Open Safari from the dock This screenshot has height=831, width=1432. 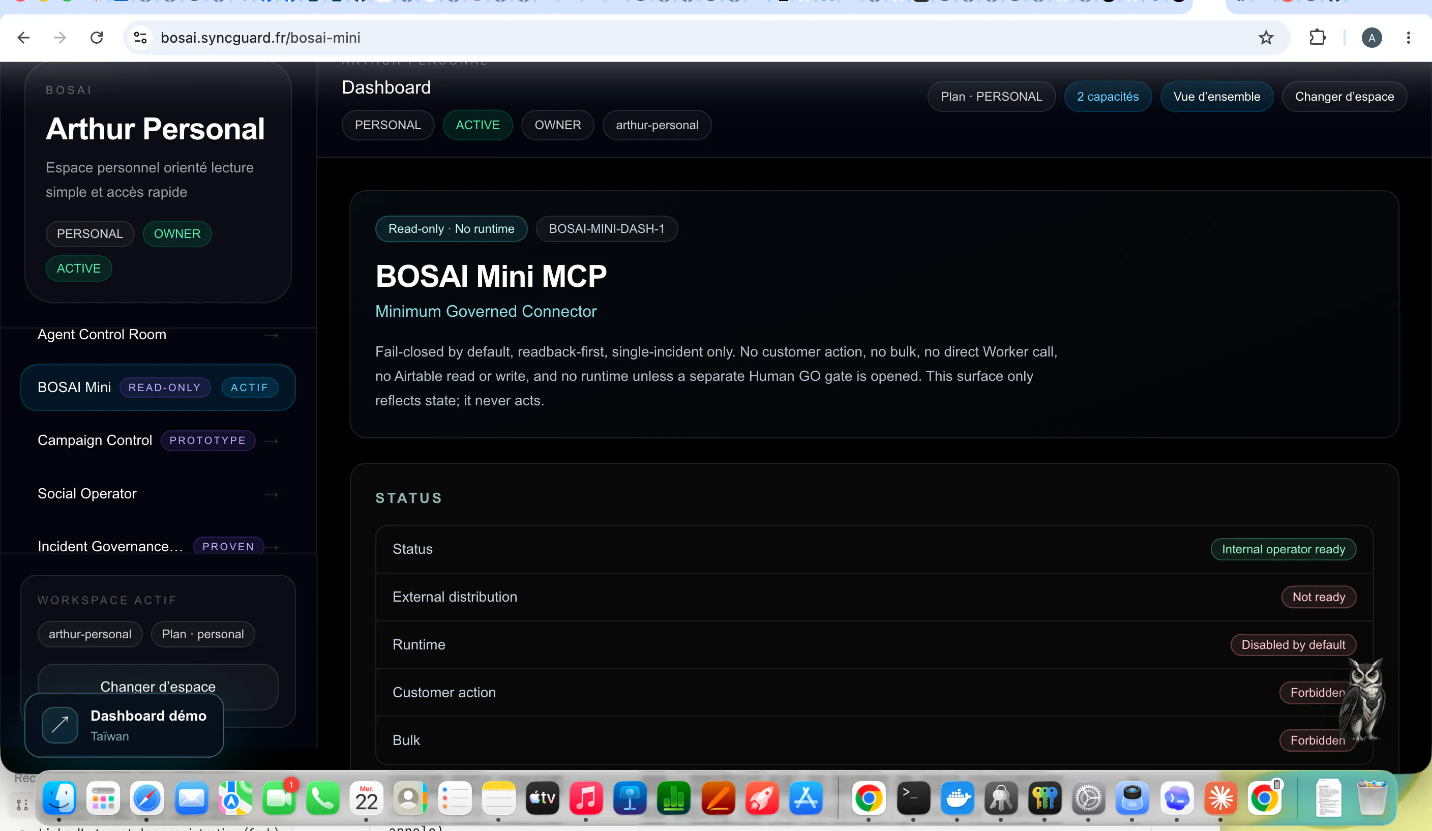[146, 798]
